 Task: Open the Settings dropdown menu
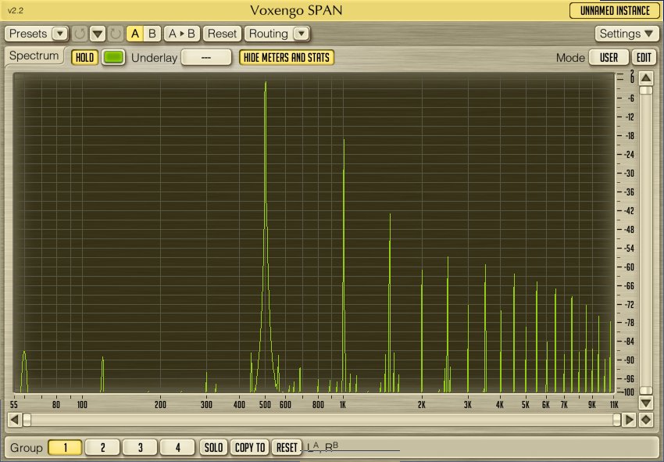[627, 34]
